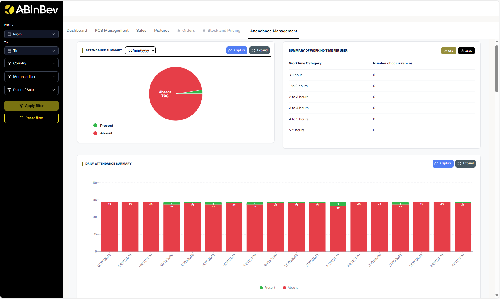Open the Point of Sale filter dropdown
500x299 pixels.
pyautogui.click(x=31, y=90)
